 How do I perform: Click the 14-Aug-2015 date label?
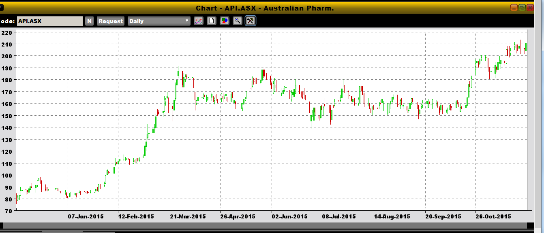coord(392,216)
